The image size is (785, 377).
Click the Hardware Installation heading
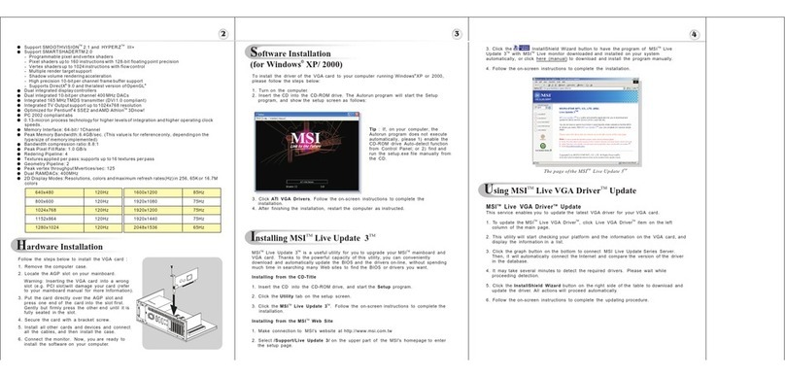click(x=59, y=247)
